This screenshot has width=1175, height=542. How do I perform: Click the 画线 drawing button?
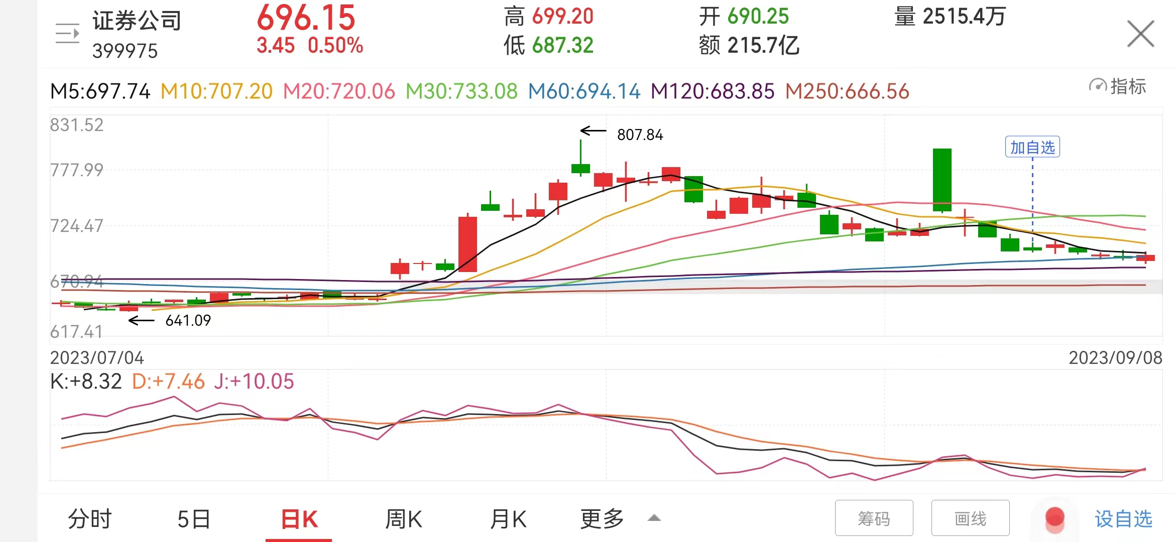click(x=970, y=518)
